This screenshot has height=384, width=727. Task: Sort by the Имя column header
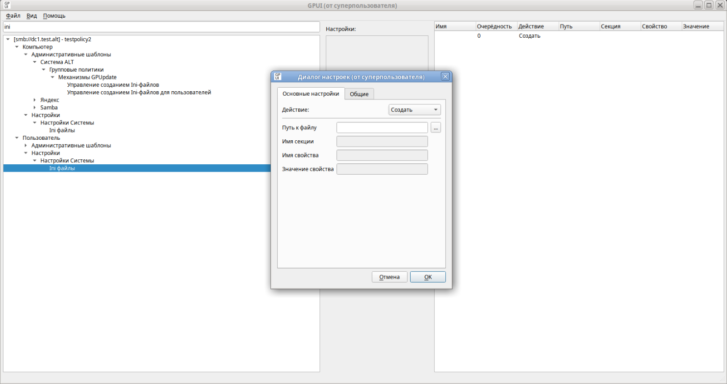click(455, 26)
